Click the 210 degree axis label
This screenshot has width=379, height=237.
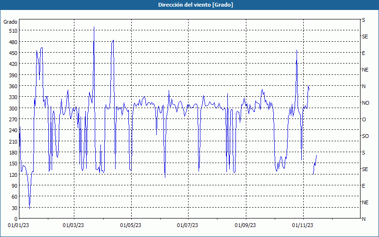(13, 142)
